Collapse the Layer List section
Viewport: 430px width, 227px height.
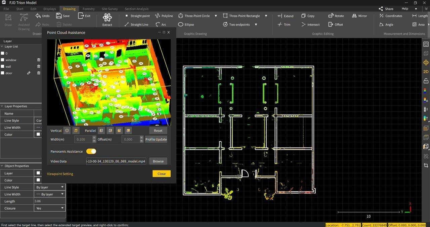point(2,47)
